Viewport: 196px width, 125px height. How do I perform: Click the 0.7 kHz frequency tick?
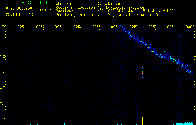(x=3, y=103)
